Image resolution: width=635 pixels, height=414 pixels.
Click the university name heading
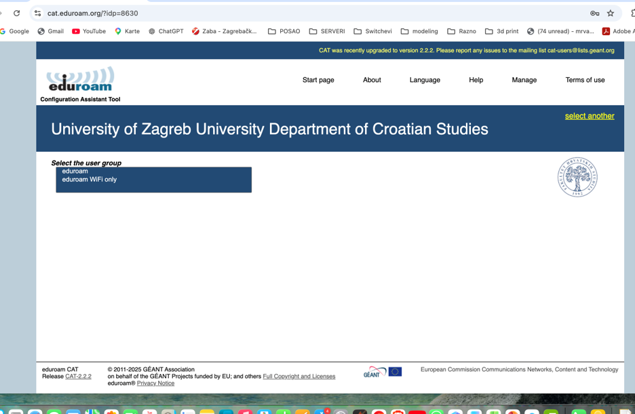269,129
